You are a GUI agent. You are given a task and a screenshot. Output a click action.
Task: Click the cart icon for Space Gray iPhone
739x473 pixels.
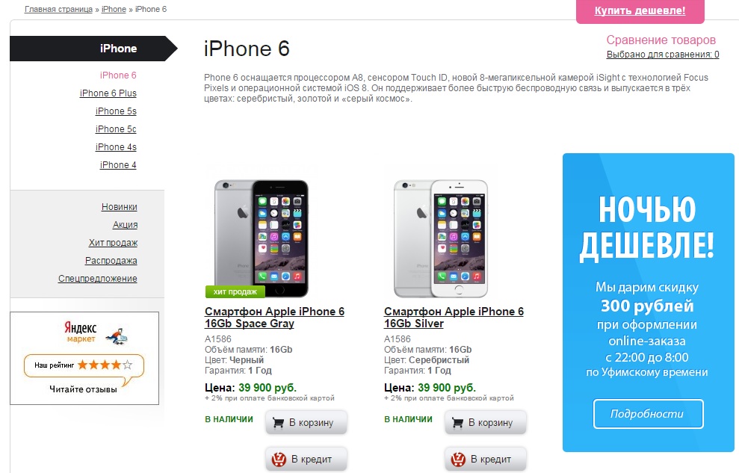278,423
